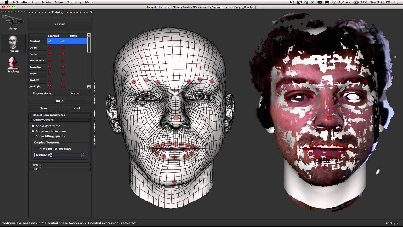
Task: Open the Scans dropdown
Action: click(x=76, y=93)
